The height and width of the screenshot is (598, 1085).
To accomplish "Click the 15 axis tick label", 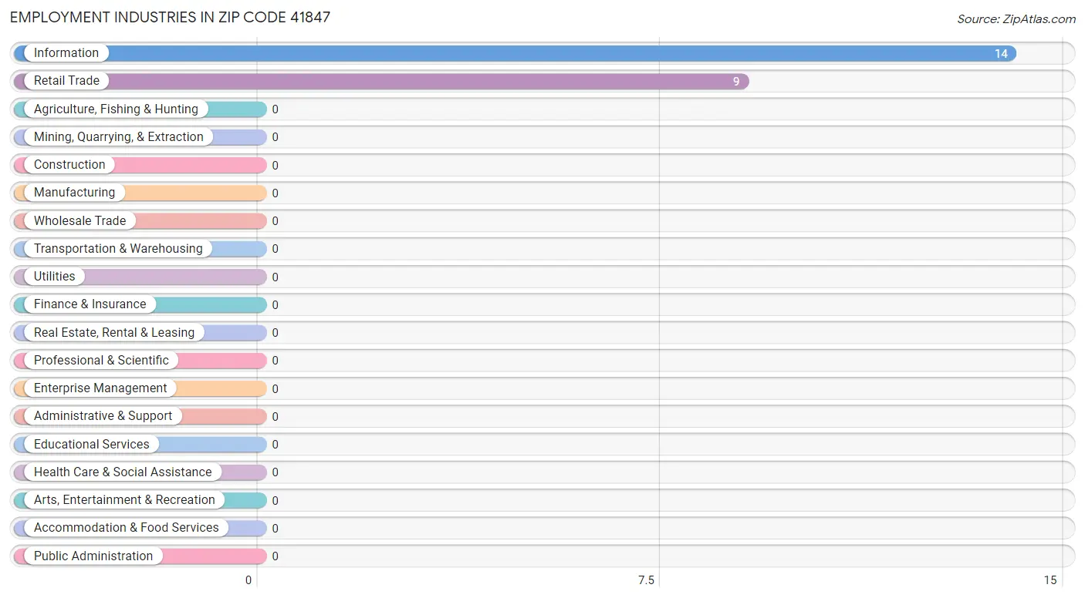I will coord(1050,580).
